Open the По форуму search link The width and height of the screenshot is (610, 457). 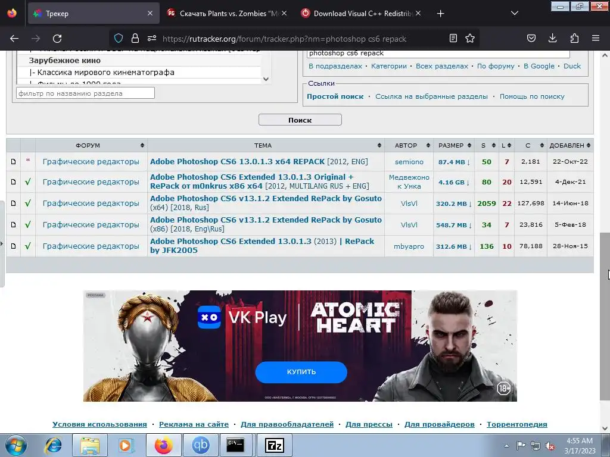pos(496,66)
